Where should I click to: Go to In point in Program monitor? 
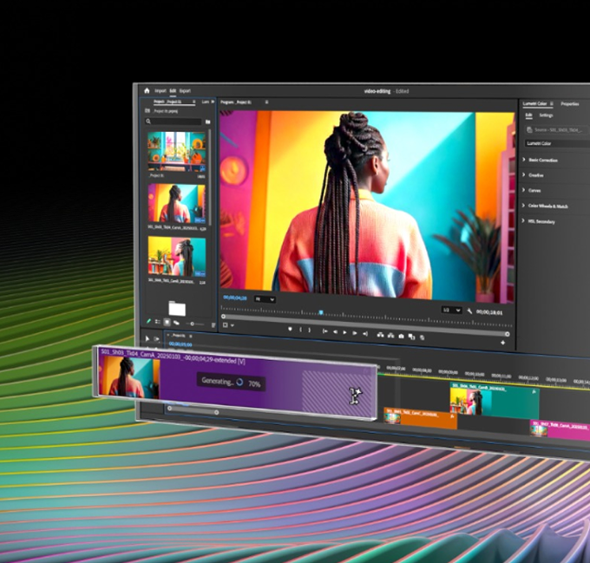click(x=324, y=331)
